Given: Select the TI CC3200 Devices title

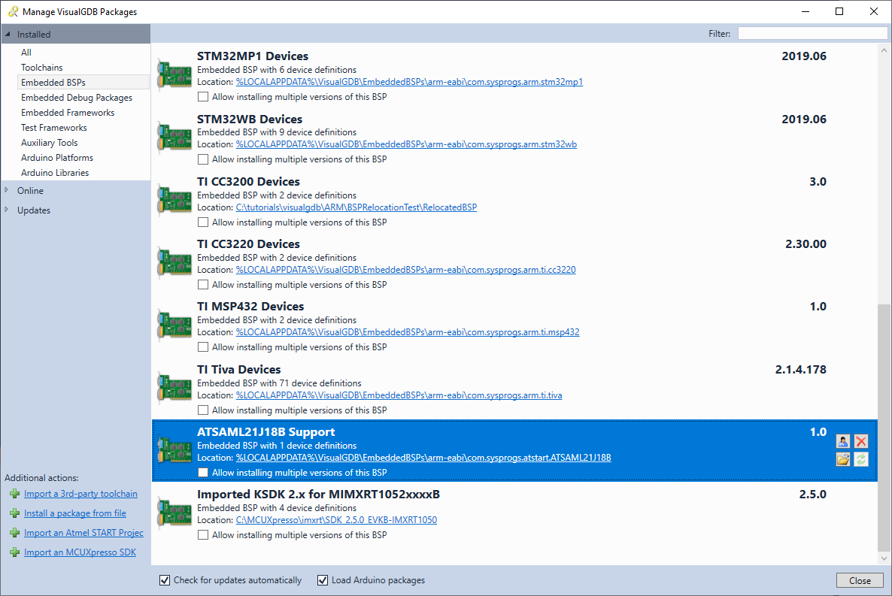Looking at the screenshot, I should 249,181.
